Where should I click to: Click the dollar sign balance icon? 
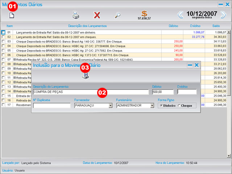pyautogui.click(x=144, y=14)
